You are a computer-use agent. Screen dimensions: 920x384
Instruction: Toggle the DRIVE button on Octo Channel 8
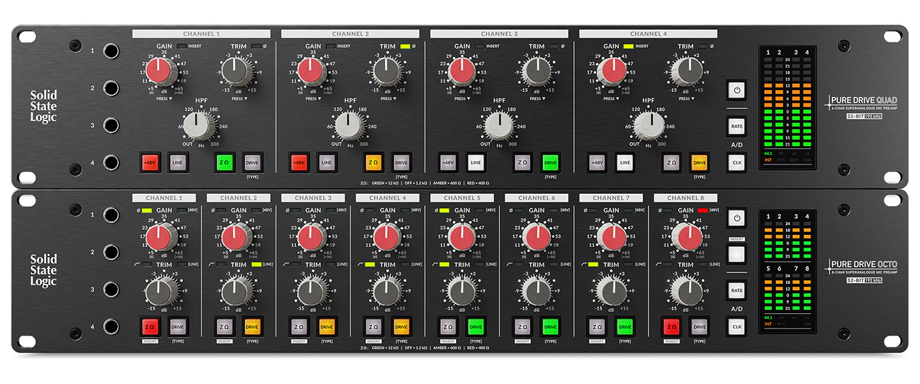(x=700, y=327)
